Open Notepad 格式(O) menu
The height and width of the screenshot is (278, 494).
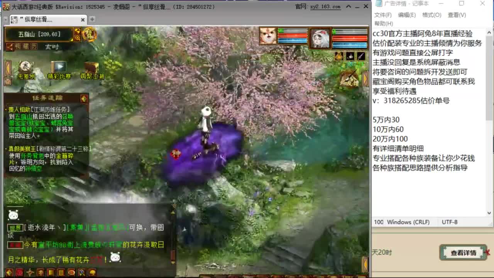431,15
